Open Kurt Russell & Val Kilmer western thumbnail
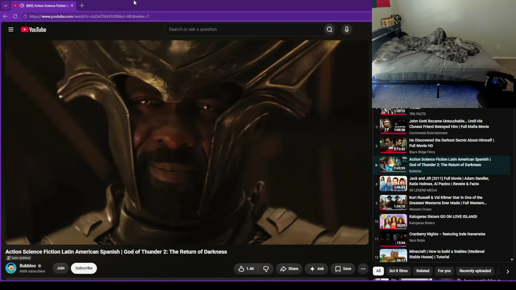Viewport: 516px width, 290px height. (x=393, y=202)
